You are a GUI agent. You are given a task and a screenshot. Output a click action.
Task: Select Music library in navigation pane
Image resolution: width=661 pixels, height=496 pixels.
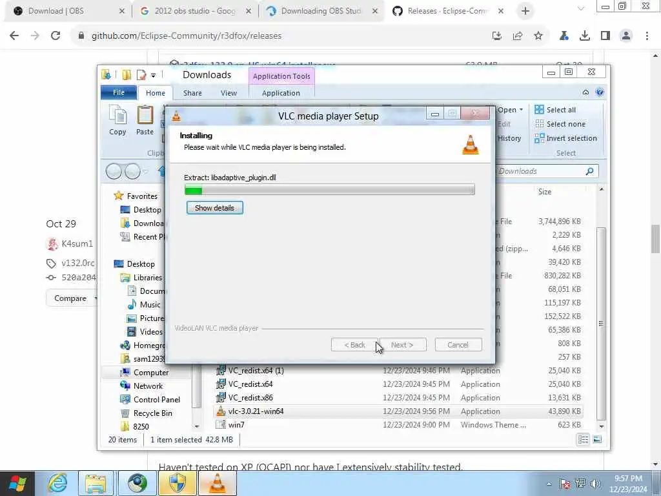[x=144, y=305]
